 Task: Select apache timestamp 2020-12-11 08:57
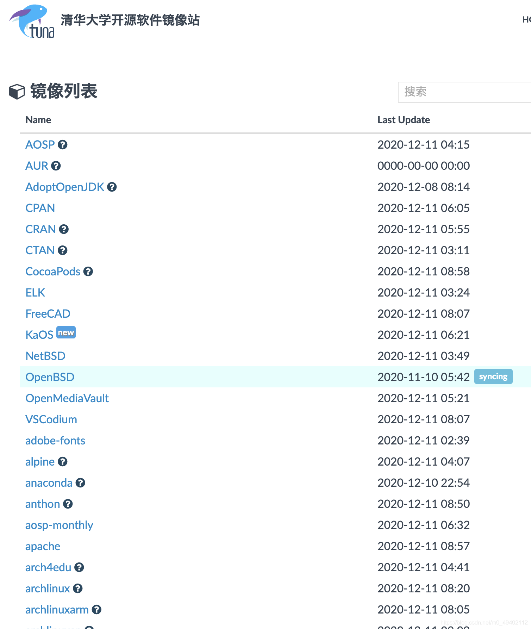pos(424,546)
